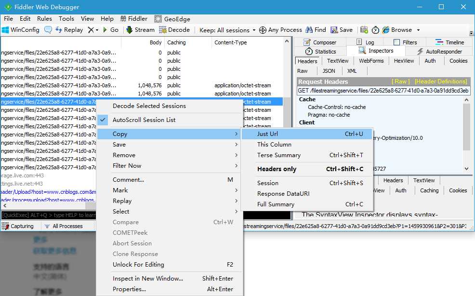Viewport: 475px width, 296px height.
Task: Open the Browse dropdown arrow
Action: point(418,30)
